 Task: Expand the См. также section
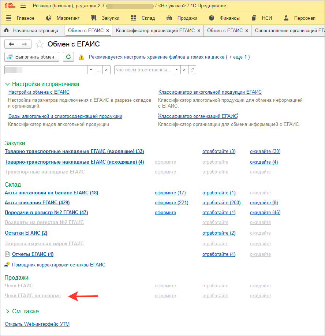coord(22,311)
